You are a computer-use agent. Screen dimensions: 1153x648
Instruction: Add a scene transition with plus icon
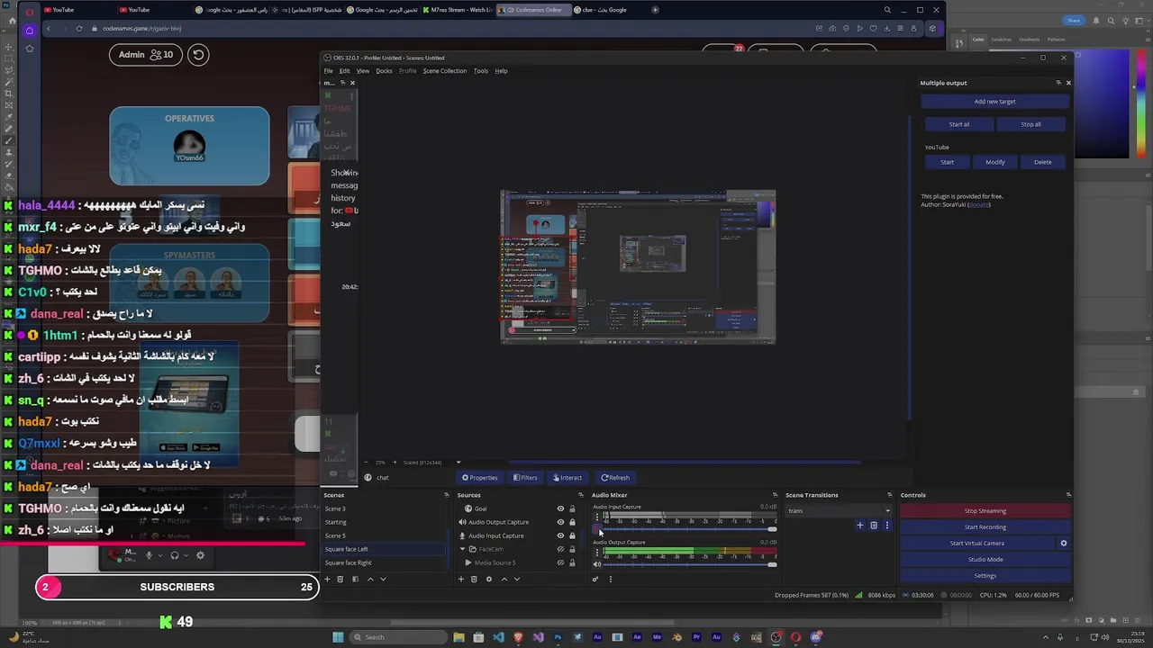point(859,526)
